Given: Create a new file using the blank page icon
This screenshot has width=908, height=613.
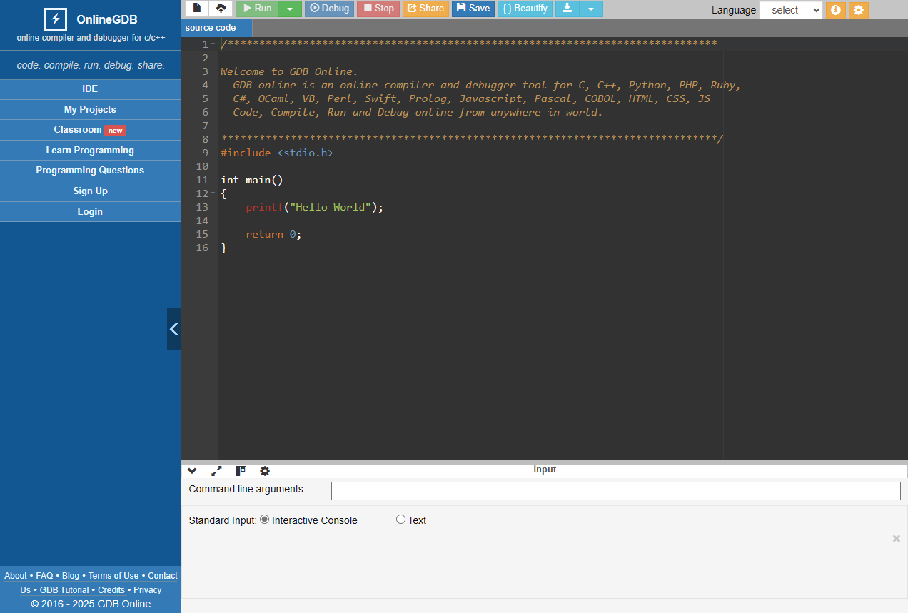Looking at the screenshot, I should point(196,9).
